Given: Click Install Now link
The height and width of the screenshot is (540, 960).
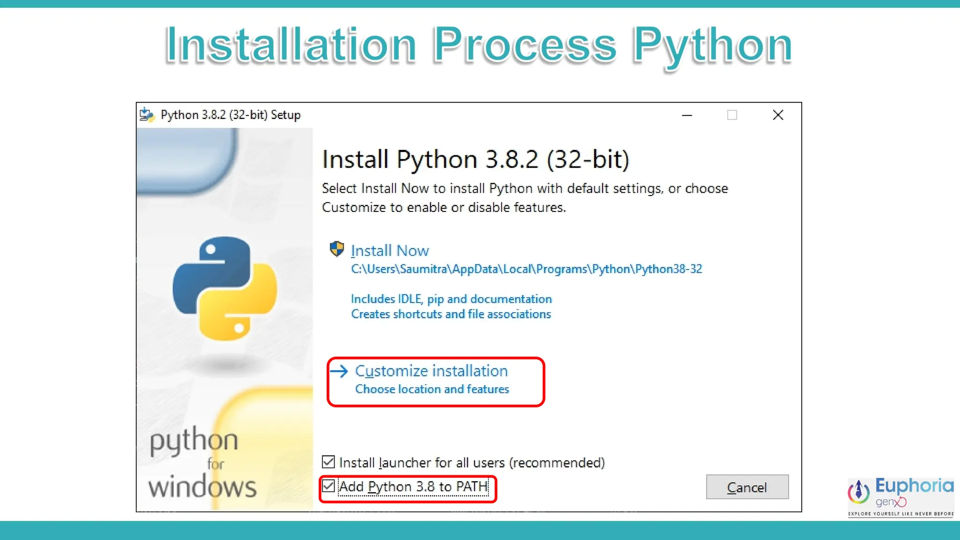Looking at the screenshot, I should pyautogui.click(x=390, y=251).
